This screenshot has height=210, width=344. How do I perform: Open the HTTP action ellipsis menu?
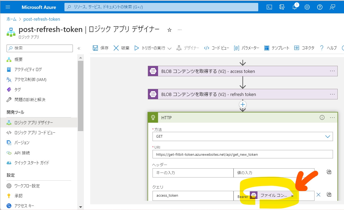point(332,117)
